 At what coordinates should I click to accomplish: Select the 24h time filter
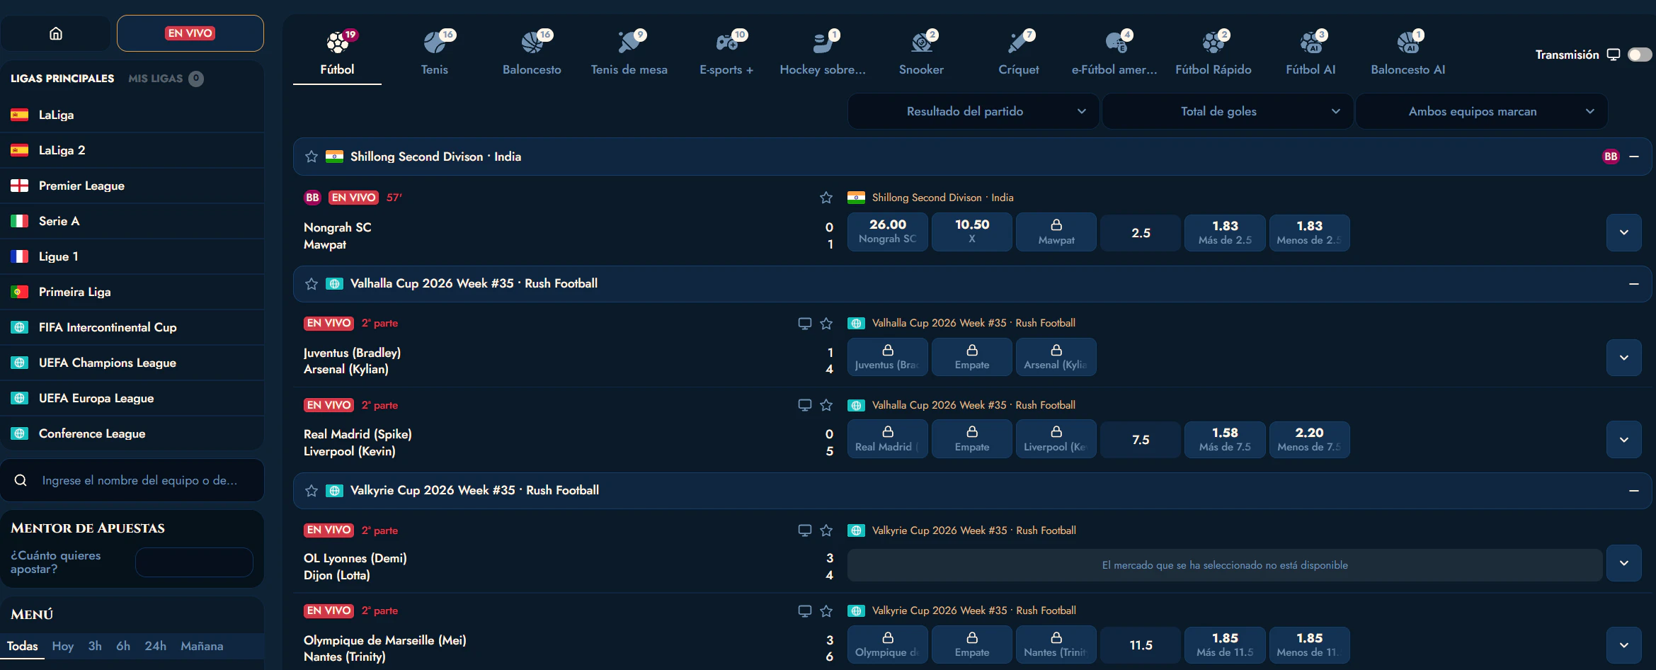coord(156,646)
